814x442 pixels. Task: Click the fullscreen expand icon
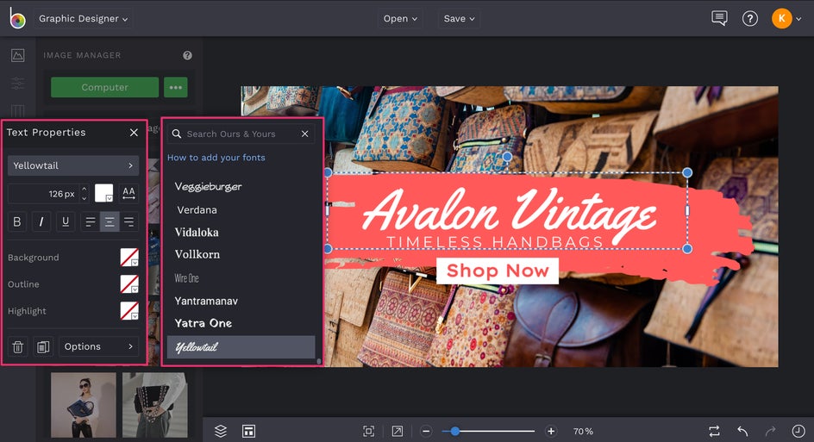[x=398, y=431]
